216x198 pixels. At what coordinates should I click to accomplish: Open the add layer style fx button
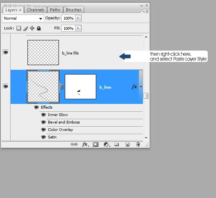click(85, 144)
